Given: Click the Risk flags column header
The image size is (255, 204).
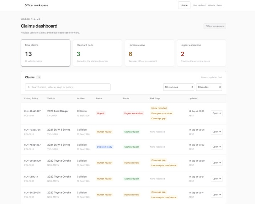Looking at the screenshot, I should click(x=155, y=98).
